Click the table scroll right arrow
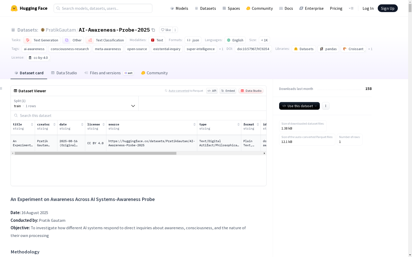 point(264,153)
